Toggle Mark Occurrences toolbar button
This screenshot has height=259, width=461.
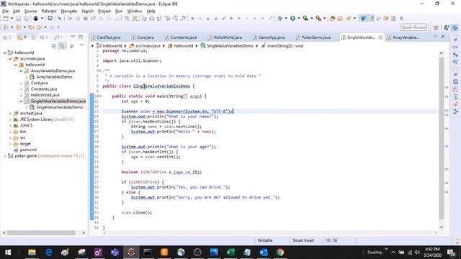point(372,18)
